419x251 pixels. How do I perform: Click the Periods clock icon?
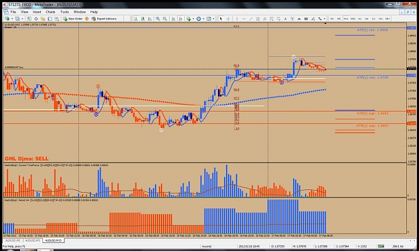(x=198, y=19)
